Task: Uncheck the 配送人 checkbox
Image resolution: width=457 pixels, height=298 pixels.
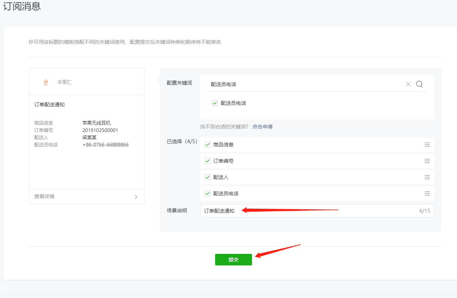Action: (207, 177)
